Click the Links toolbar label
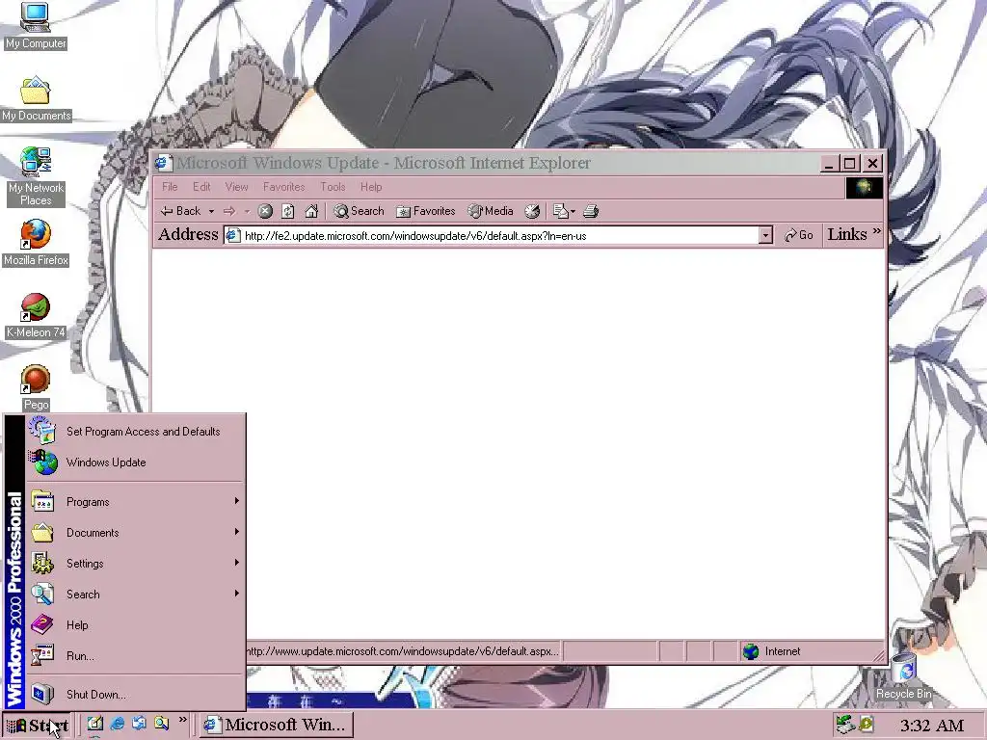Screen dimensions: 987x740 click(846, 235)
